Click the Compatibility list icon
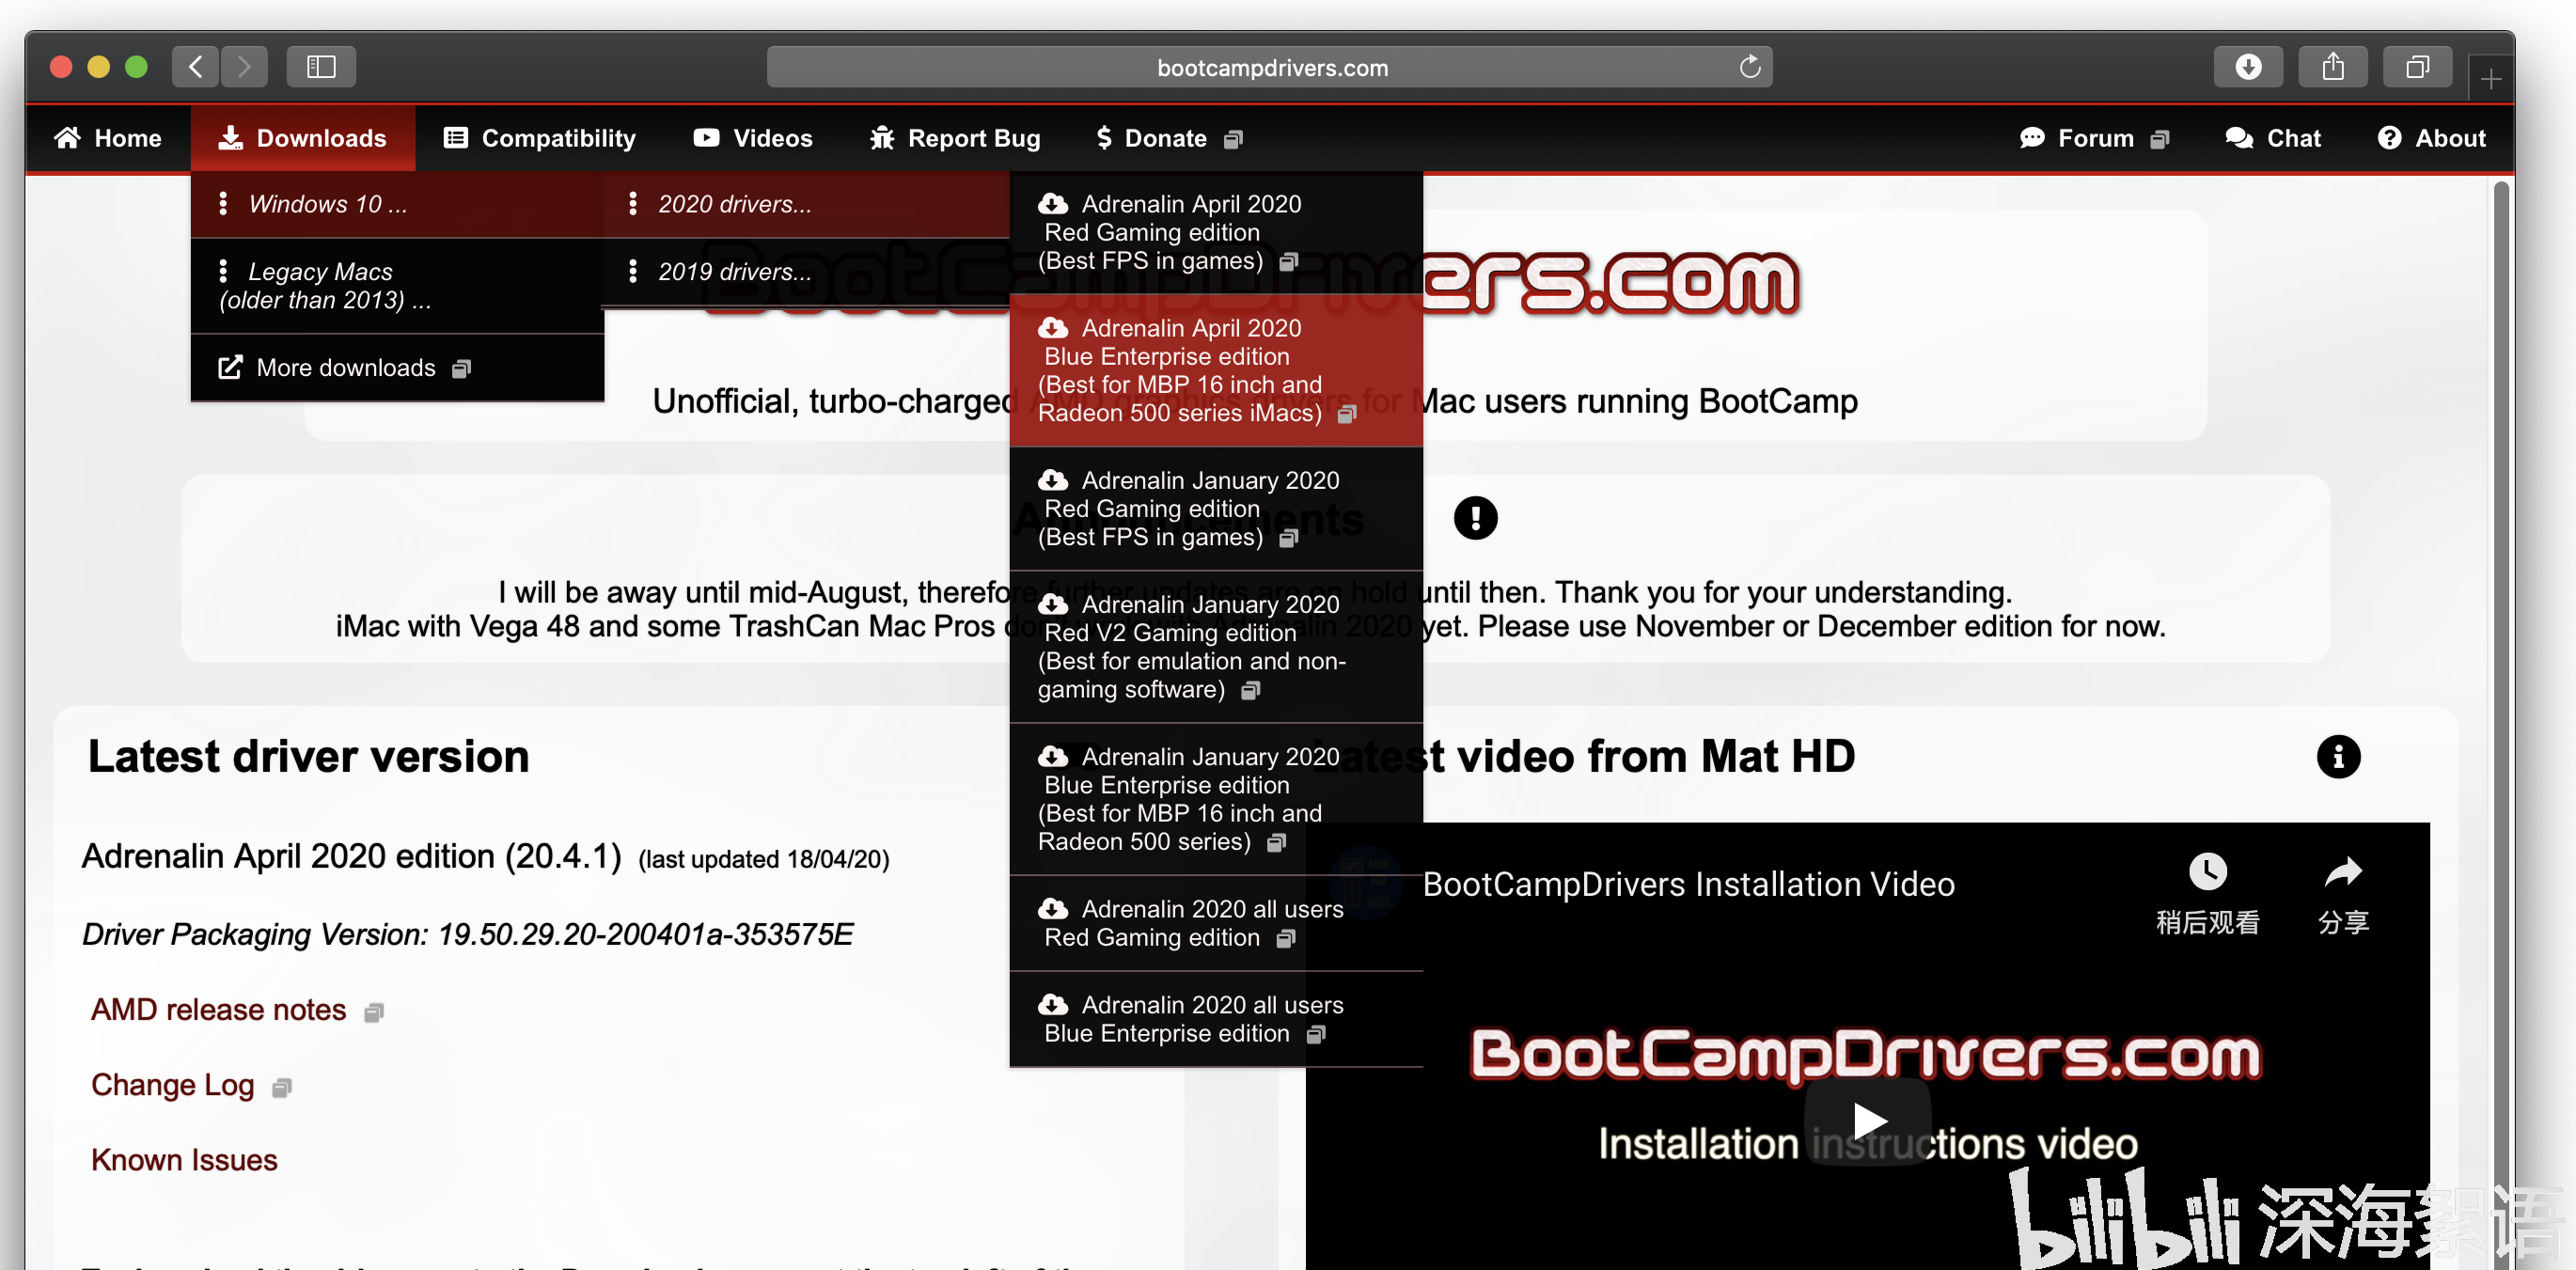The height and width of the screenshot is (1270, 2576). (x=456, y=138)
